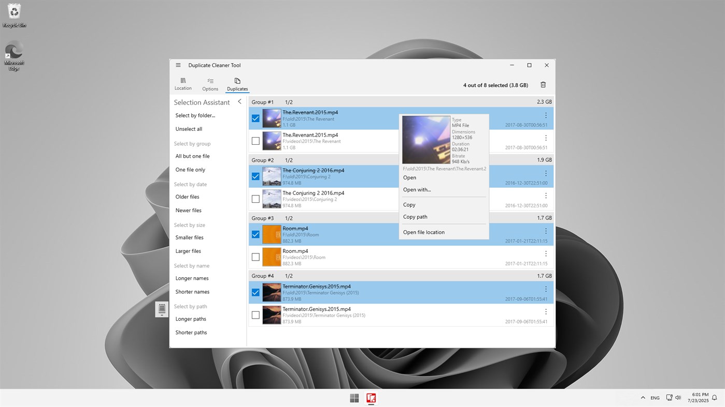Screen dimensions: 725x407
Task: Click the speaker icon in the system tray
Action: point(678,398)
